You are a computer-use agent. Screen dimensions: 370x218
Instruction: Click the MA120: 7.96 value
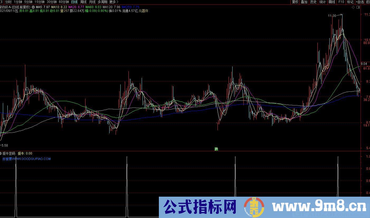[x=111, y=7]
